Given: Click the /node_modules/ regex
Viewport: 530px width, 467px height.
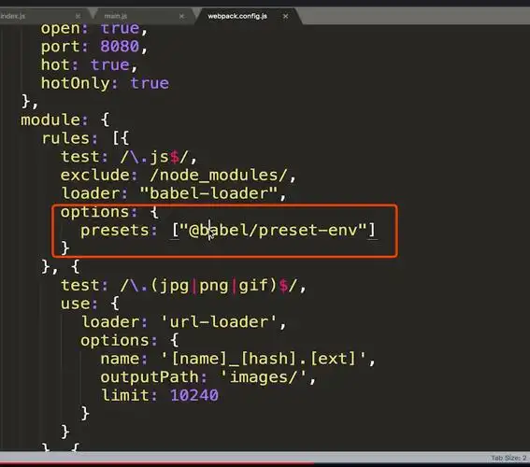Looking at the screenshot, I should point(219,176).
